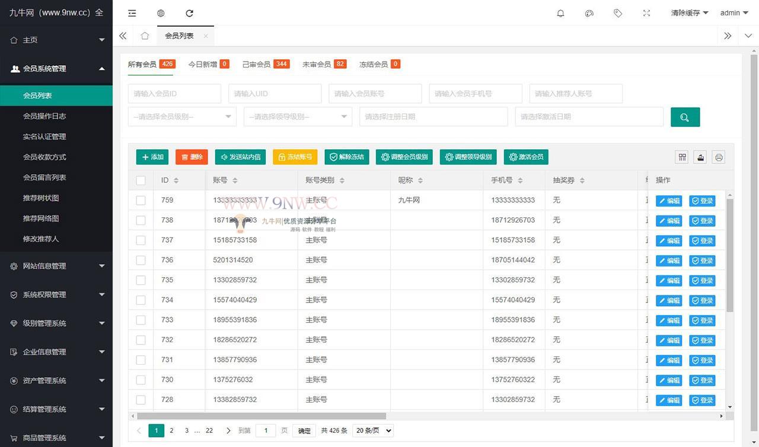759x447 pixels.
Task: Click the yellow 冻结账号 button
Action: 295,157
